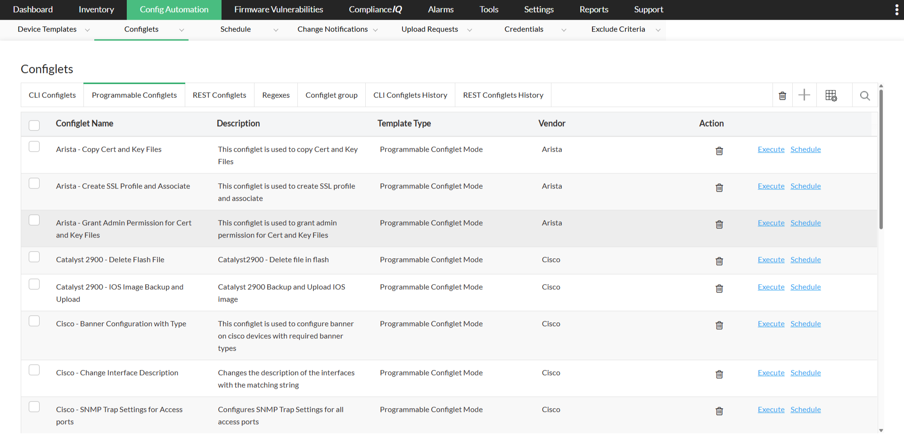Switch to REST Configlets History tab
The height and width of the screenshot is (436, 904).
click(503, 95)
